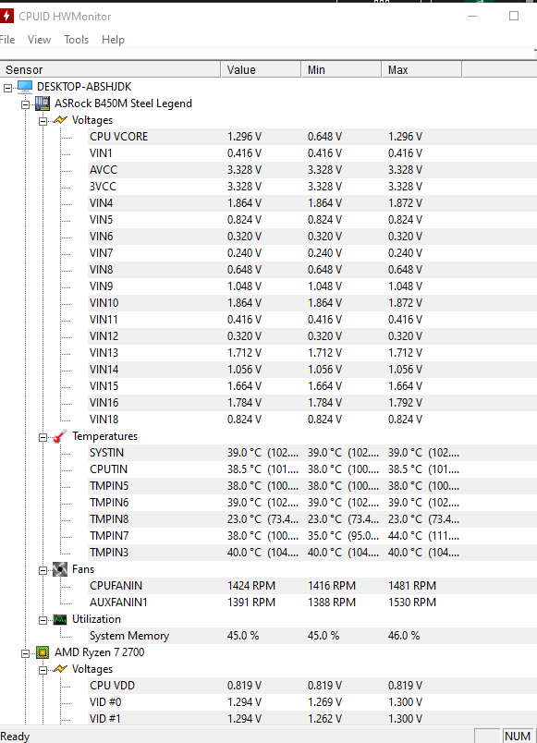Click the Ready status bar text
This screenshot has width=537, height=743.
click(15, 737)
